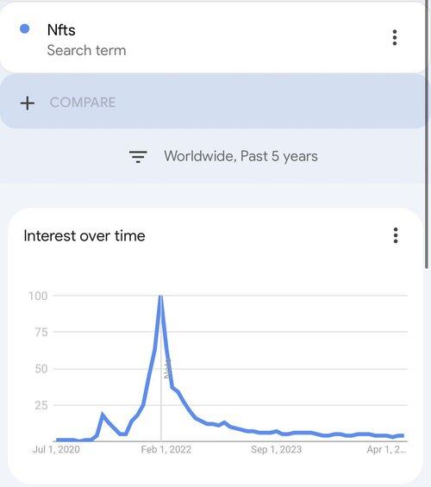Click the Feb 1, 2022 axis label
The width and height of the screenshot is (431, 487).
[166, 449]
